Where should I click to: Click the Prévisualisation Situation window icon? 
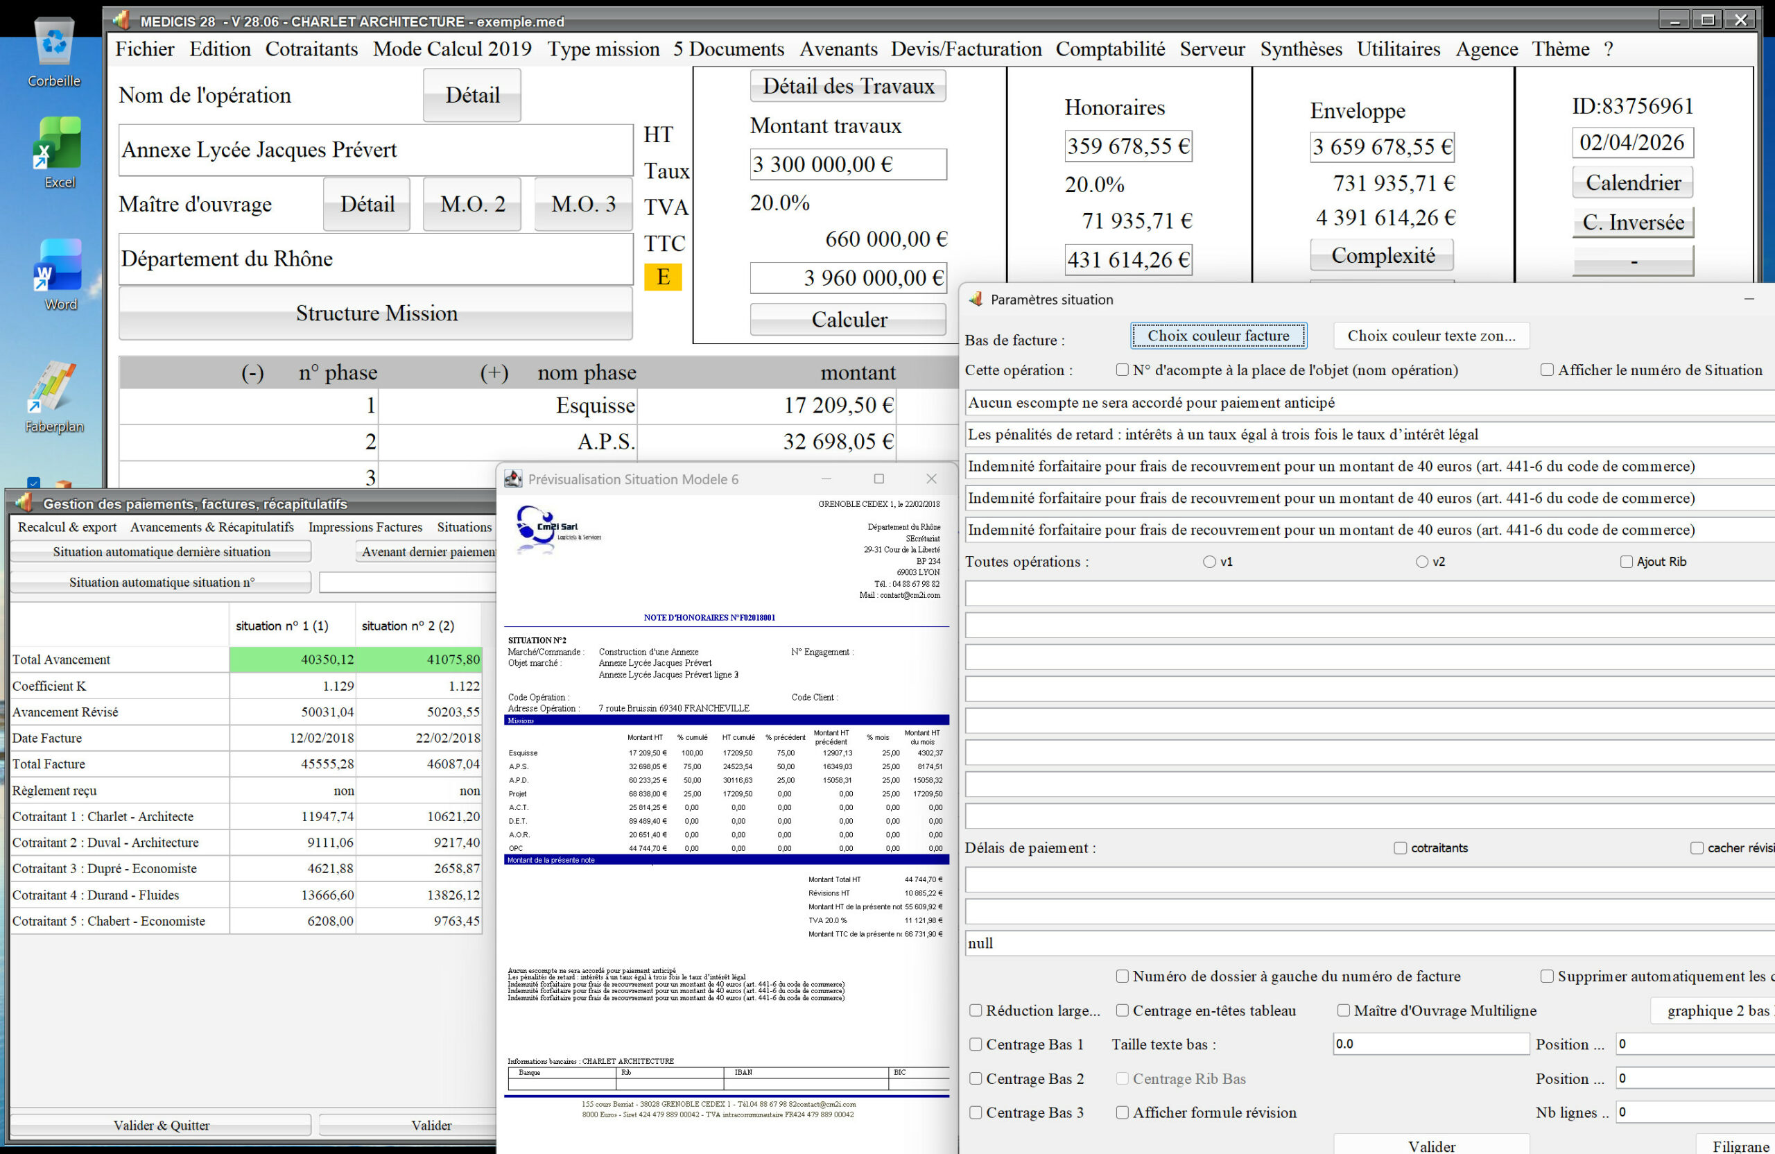click(x=513, y=479)
